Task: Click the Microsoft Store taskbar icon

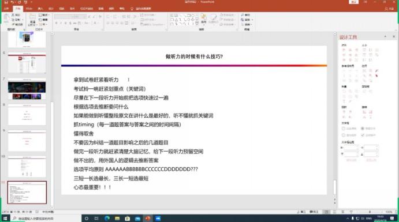Action: (x=128, y=219)
